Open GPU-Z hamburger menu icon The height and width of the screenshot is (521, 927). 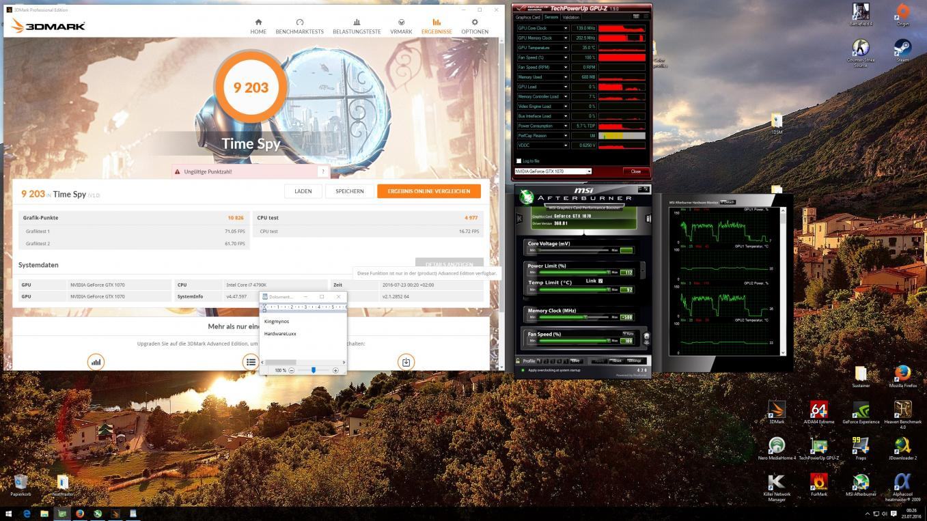(x=646, y=16)
